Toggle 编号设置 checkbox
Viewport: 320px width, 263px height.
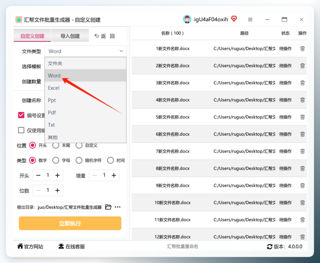tap(21, 115)
